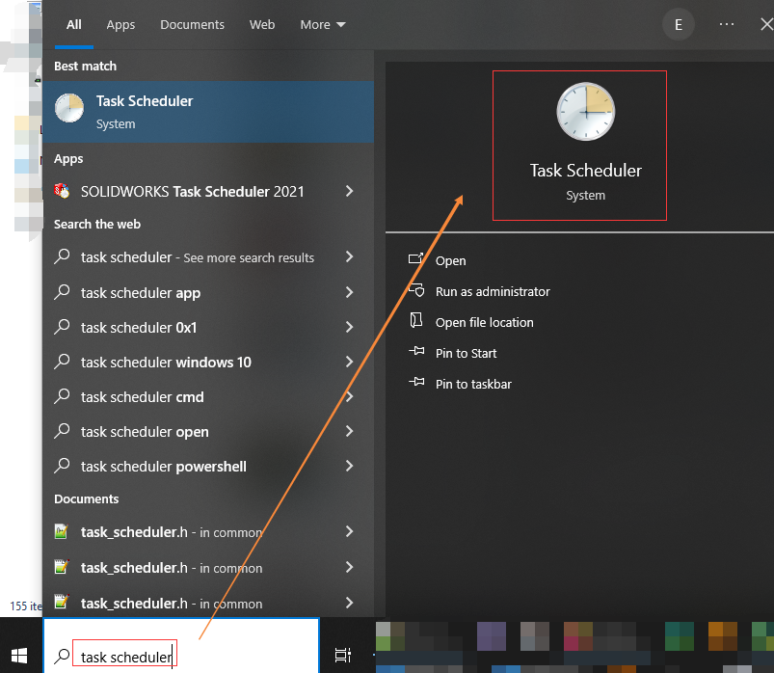Expand first task_scheduler.h document chevron
Image resolution: width=774 pixels, height=673 pixels.
pyautogui.click(x=350, y=532)
